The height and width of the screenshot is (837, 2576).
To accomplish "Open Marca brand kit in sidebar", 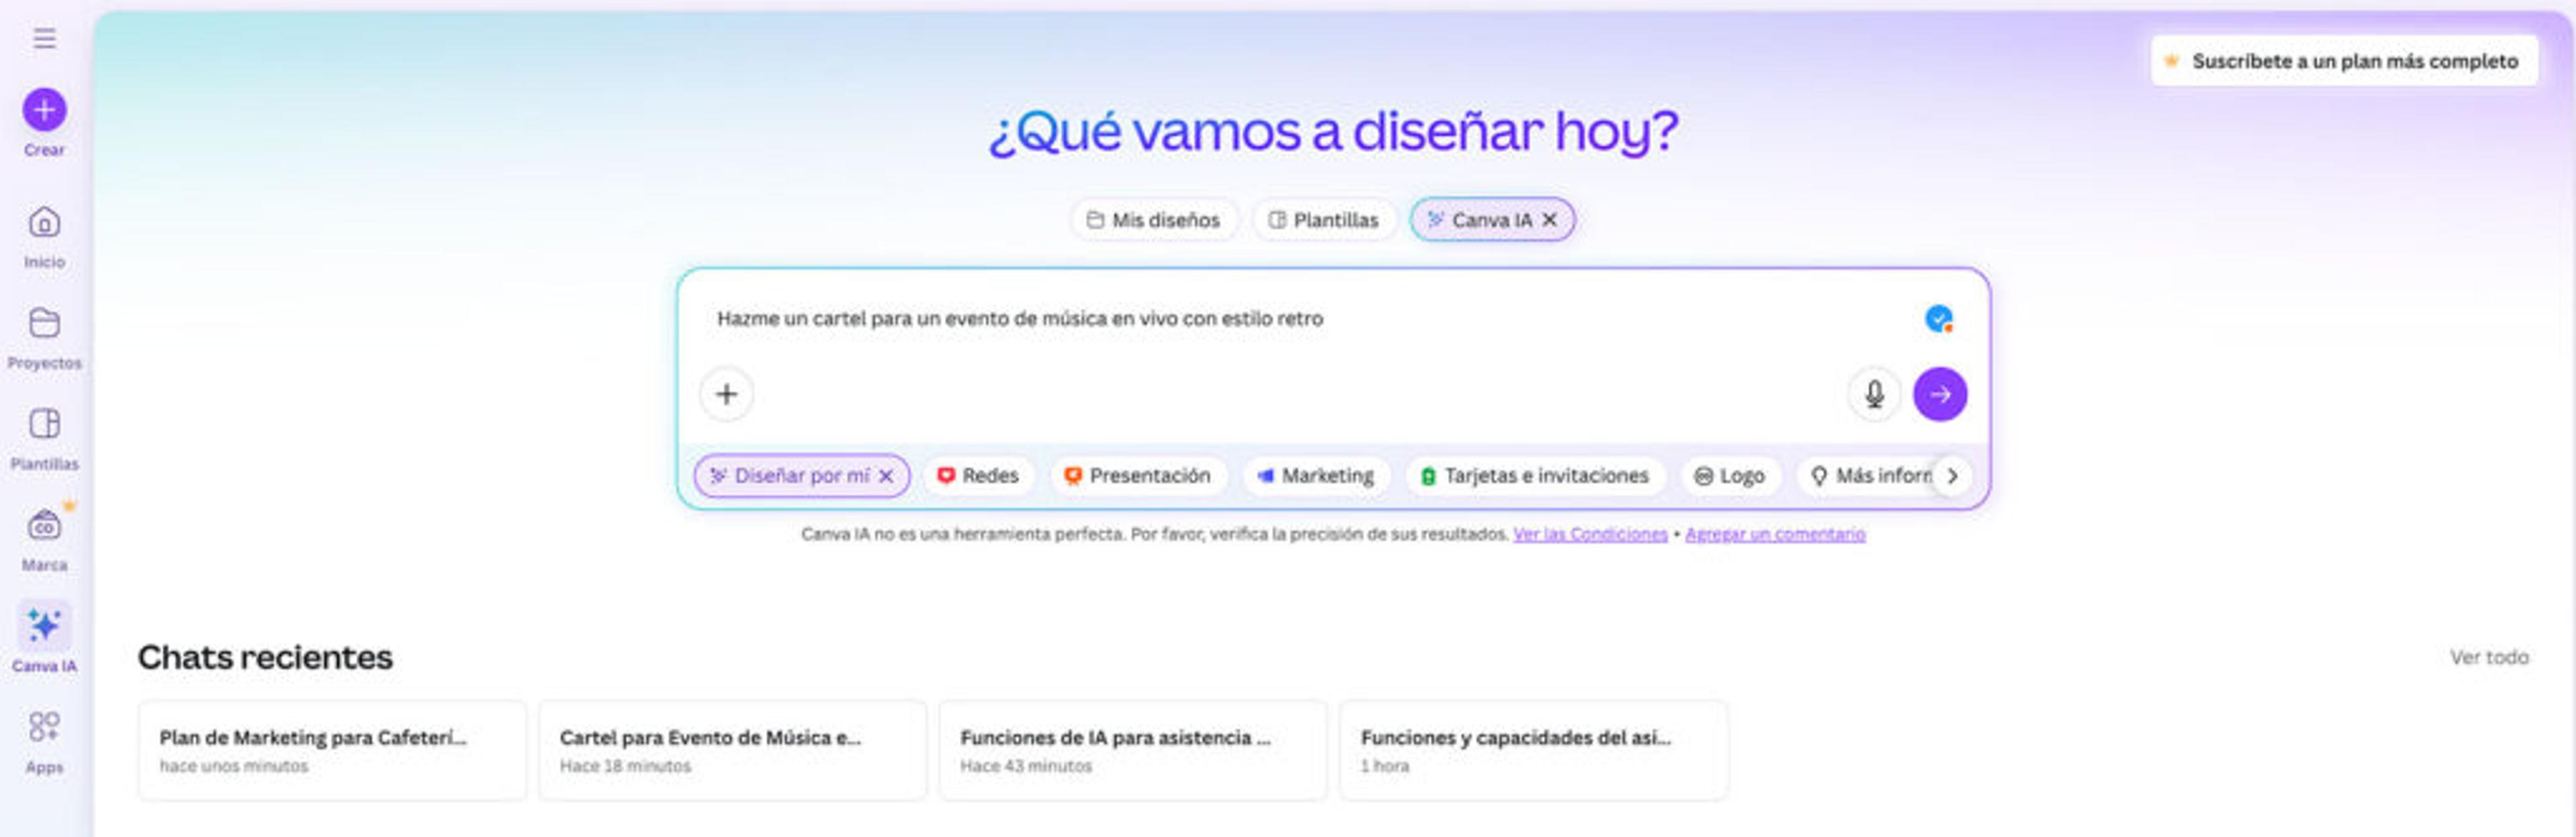I will [x=44, y=539].
